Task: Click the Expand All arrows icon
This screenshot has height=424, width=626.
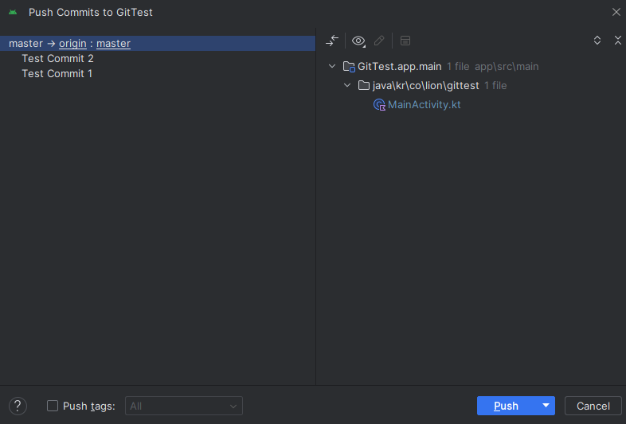Action: [597, 41]
